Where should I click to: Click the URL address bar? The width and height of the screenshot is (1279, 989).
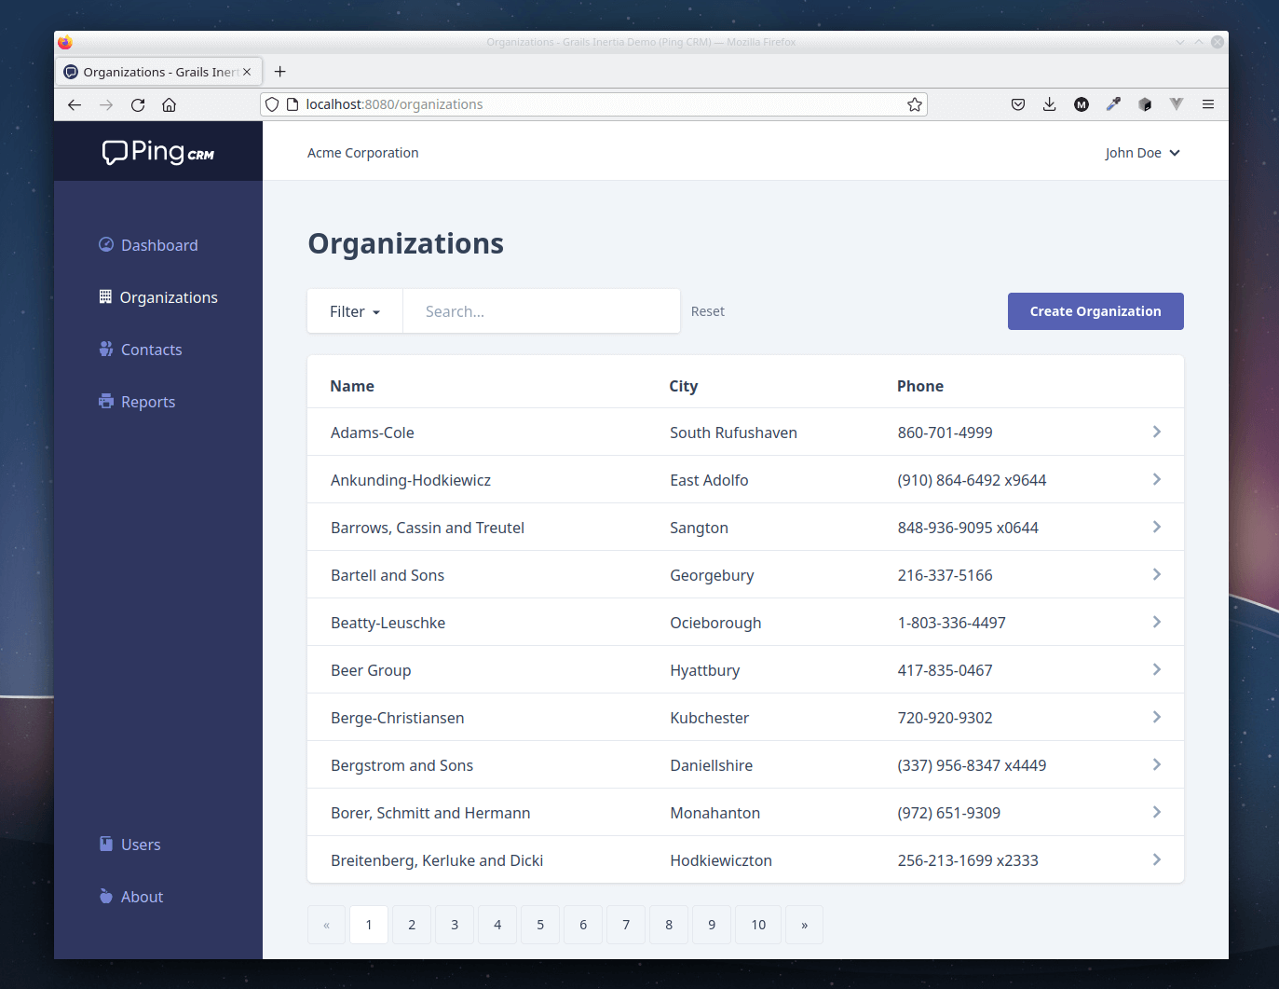594,104
